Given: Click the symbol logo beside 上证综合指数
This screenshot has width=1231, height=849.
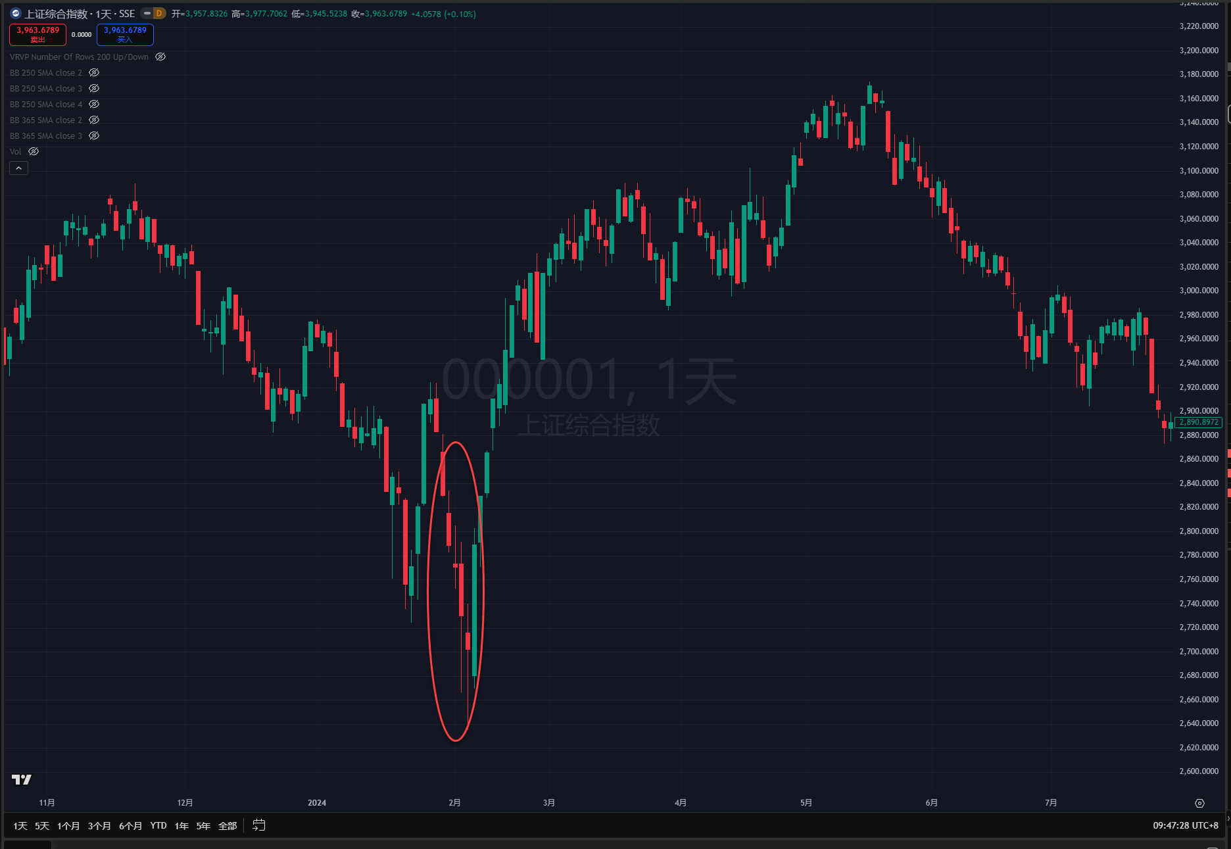Looking at the screenshot, I should (16, 14).
